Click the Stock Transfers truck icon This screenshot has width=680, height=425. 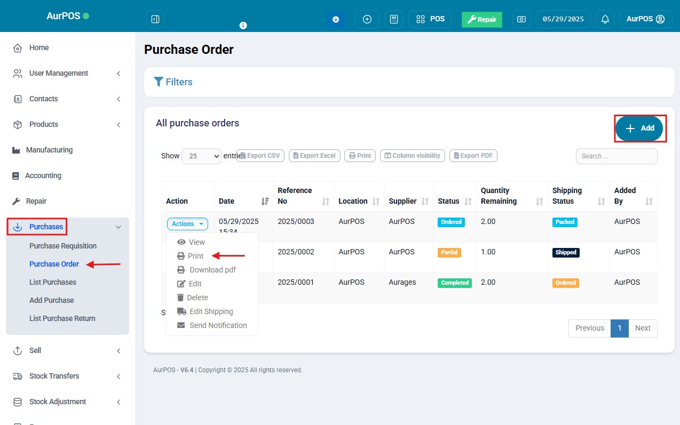coord(18,376)
